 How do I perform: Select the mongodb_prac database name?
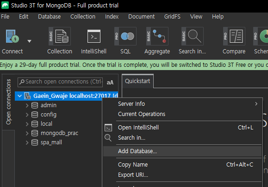pos(59,133)
